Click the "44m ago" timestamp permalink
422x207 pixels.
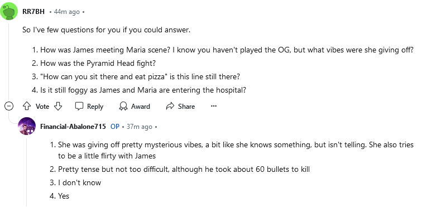coord(67,12)
